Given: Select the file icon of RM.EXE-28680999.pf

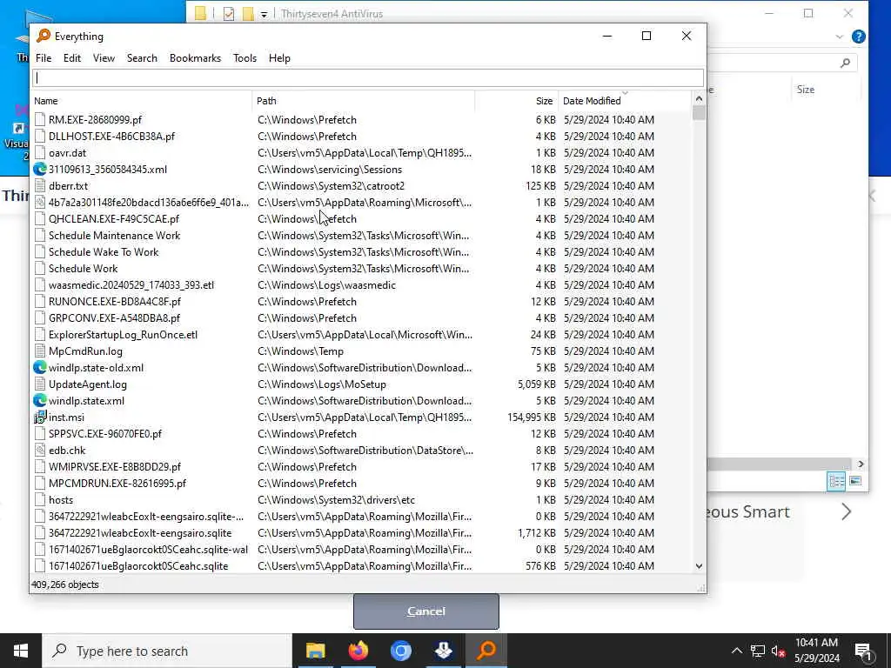Looking at the screenshot, I should click(40, 119).
